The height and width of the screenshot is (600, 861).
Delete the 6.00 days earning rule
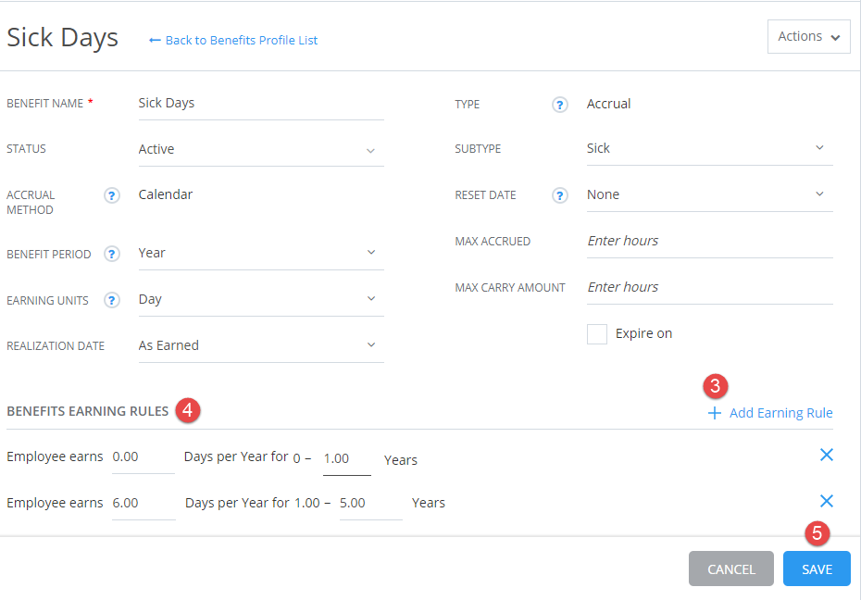click(827, 501)
